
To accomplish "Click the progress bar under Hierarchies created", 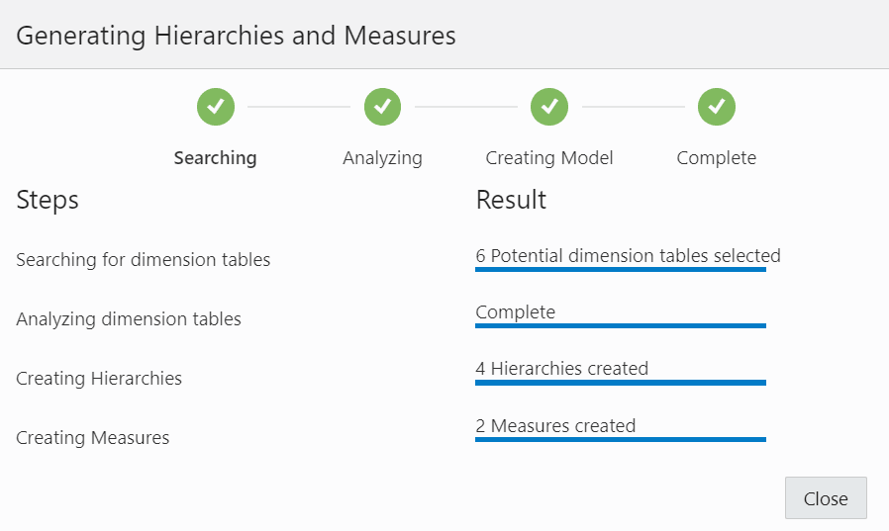I will 621,382.
